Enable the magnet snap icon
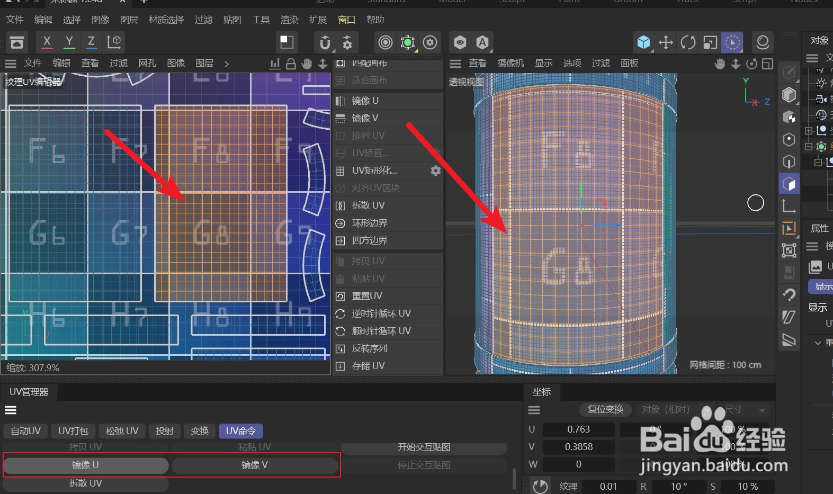The height and width of the screenshot is (494, 833). tap(325, 42)
